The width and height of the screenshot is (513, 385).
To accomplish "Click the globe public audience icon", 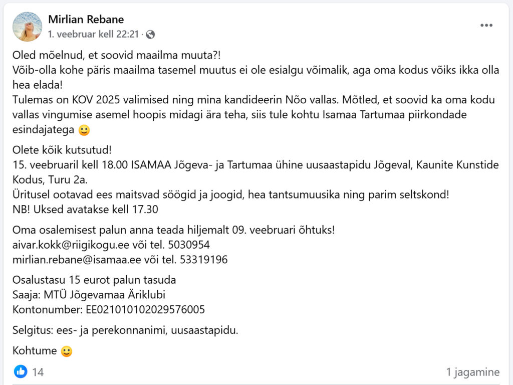I will 150,35.
